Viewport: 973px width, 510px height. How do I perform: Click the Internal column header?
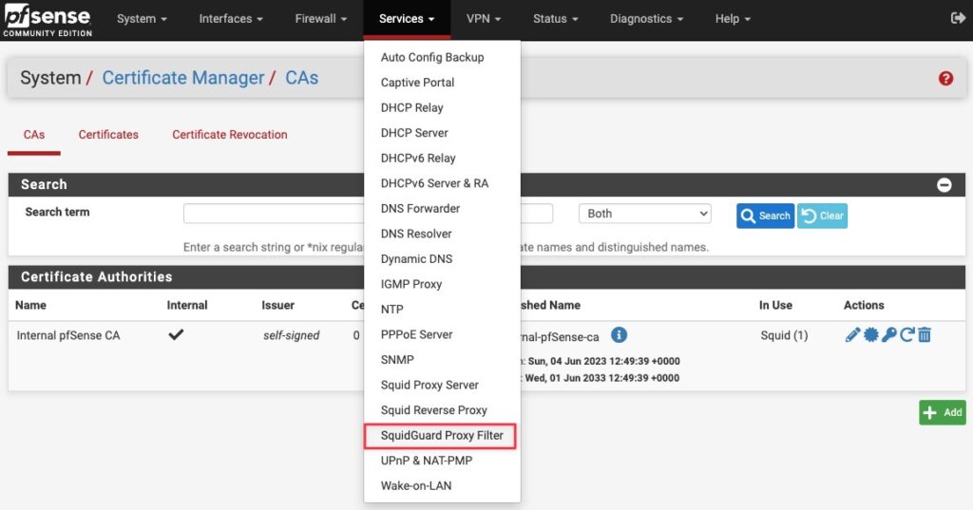click(187, 305)
